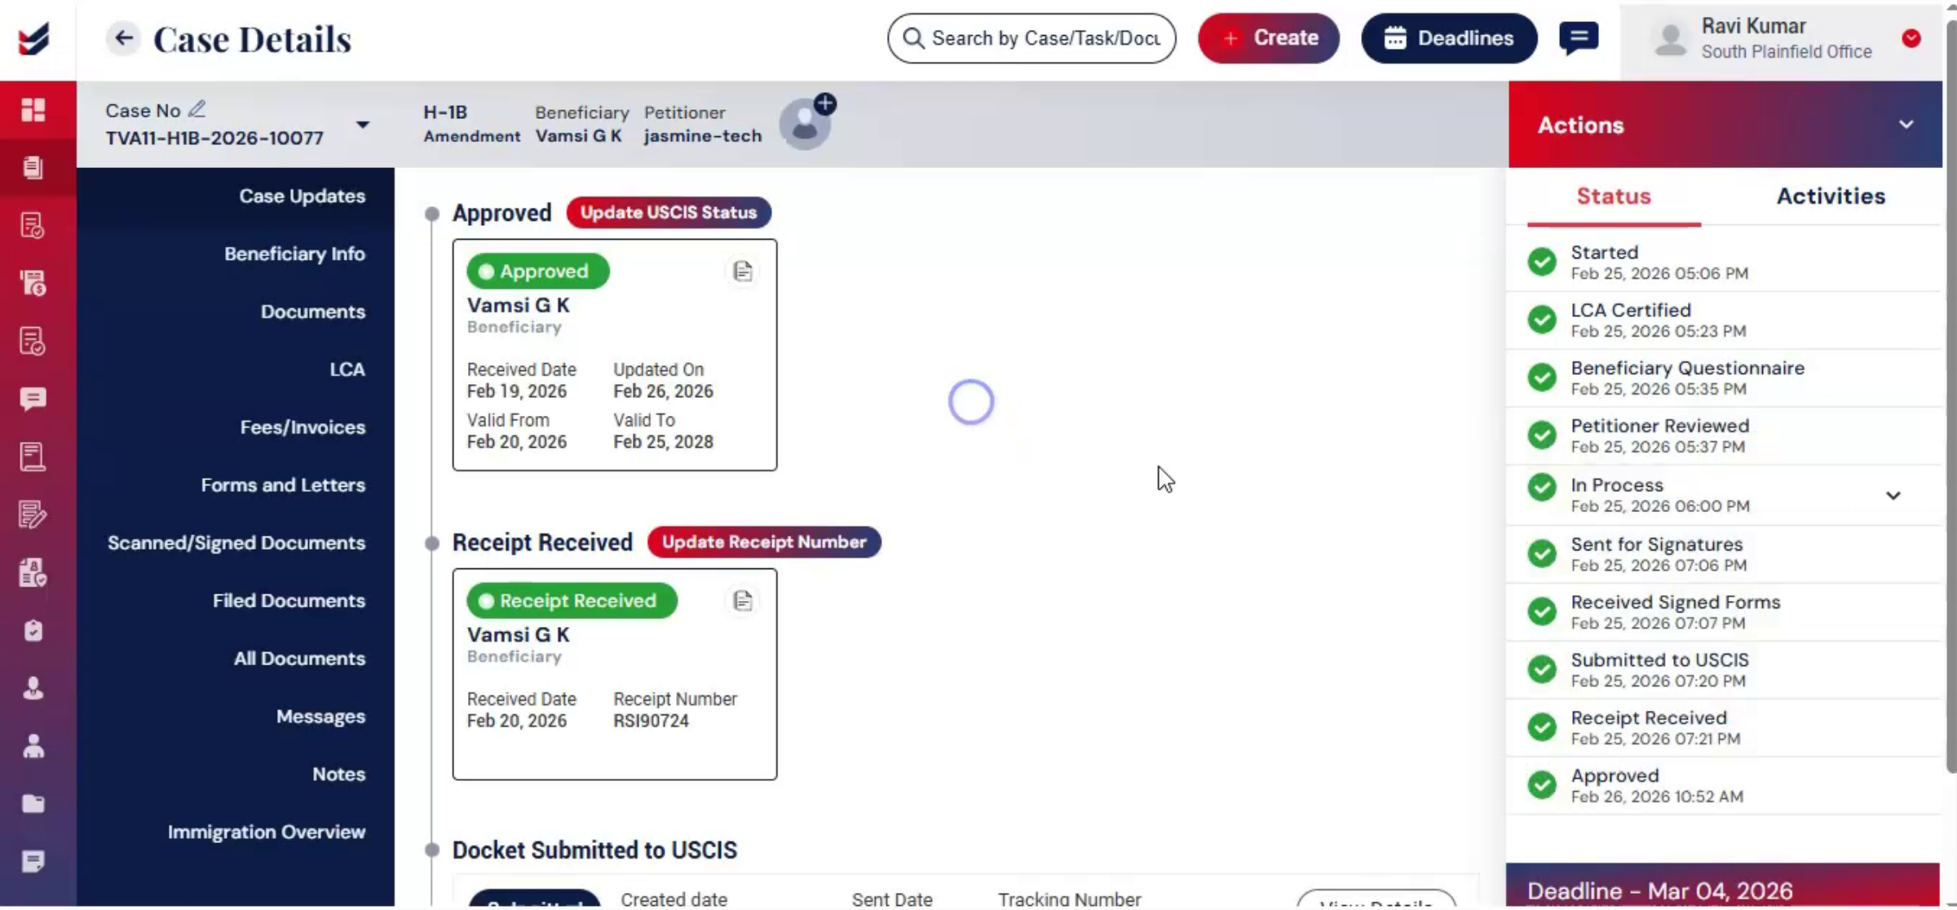Screen dimensions: 1957x910
Task: Open Filed Documents section
Action: tap(289, 601)
